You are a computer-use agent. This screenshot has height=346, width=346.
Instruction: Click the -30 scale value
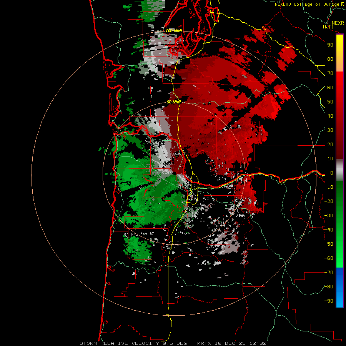(329, 216)
